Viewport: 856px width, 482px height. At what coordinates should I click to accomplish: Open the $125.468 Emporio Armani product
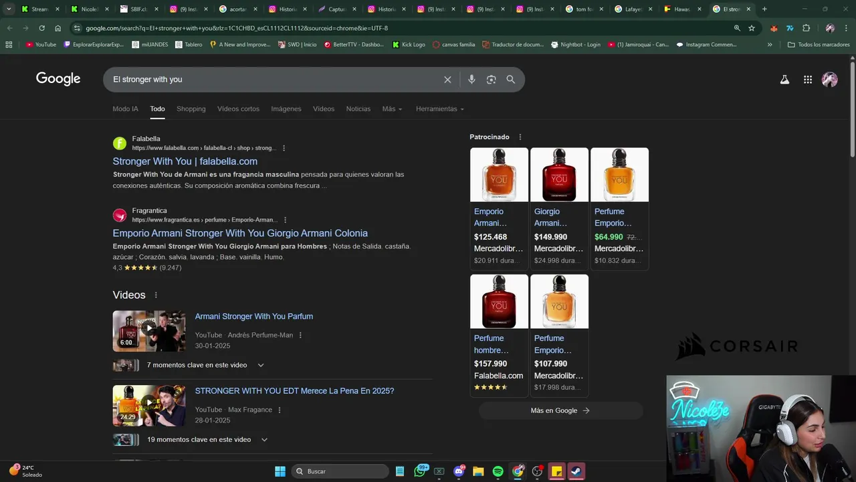tap(499, 208)
